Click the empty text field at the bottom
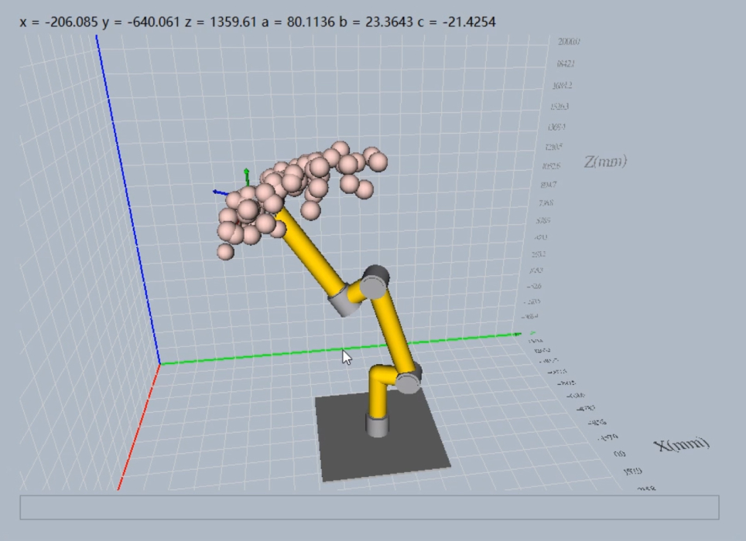746x541 pixels. 369,507
